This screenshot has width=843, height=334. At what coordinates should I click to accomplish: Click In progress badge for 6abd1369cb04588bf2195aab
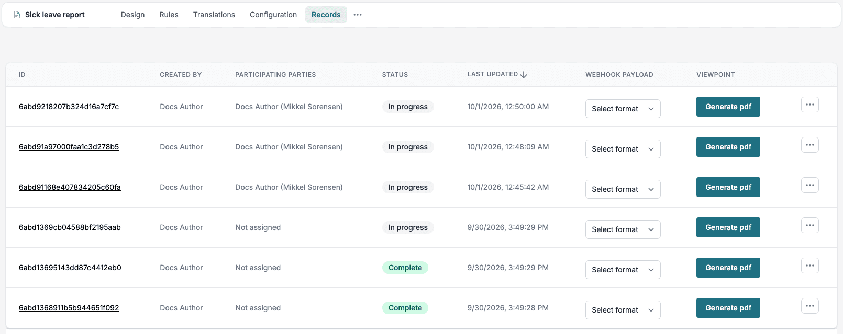(408, 227)
